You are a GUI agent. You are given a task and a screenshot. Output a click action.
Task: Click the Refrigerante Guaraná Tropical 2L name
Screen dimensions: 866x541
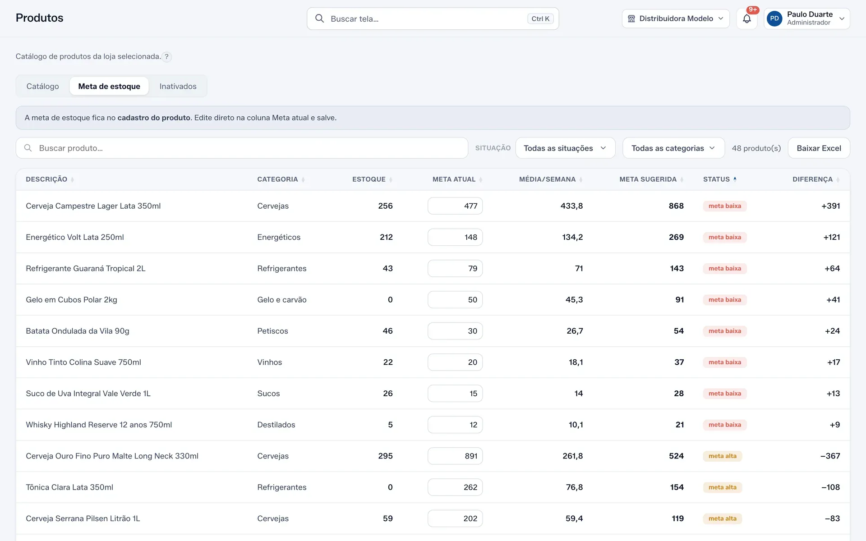click(x=86, y=269)
